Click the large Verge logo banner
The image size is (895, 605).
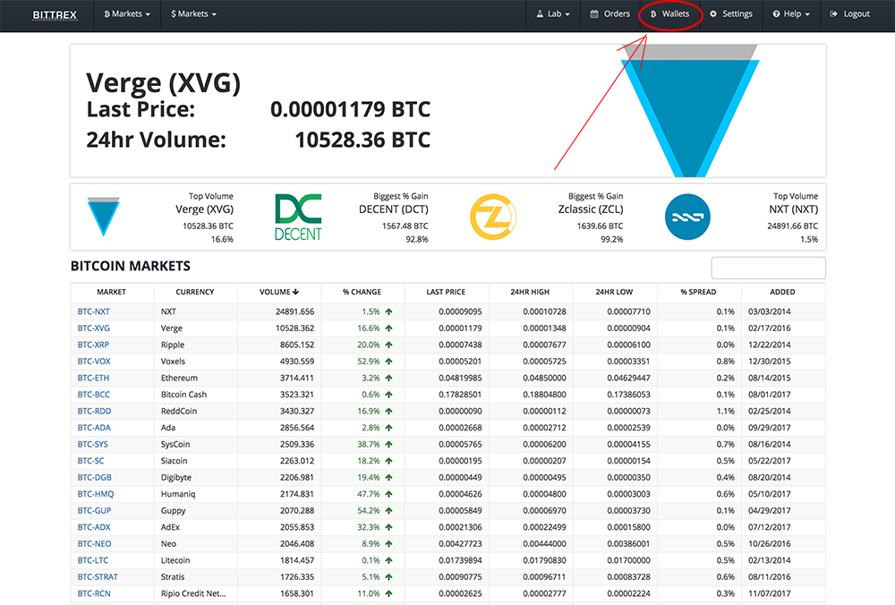689,111
